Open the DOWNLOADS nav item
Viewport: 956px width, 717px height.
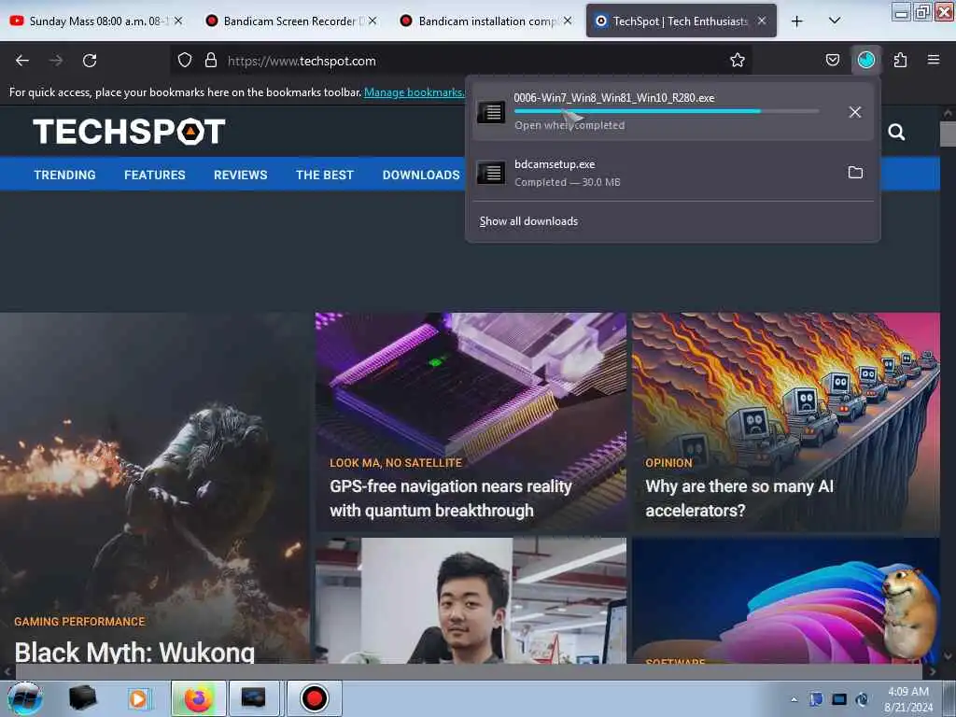click(x=421, y=175)
